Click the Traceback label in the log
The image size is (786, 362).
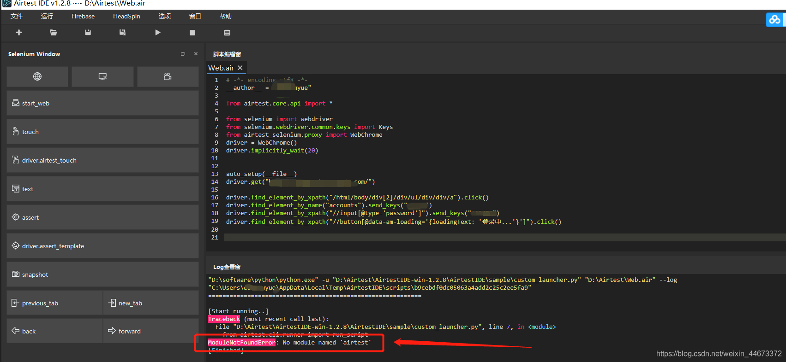[224, 319]
